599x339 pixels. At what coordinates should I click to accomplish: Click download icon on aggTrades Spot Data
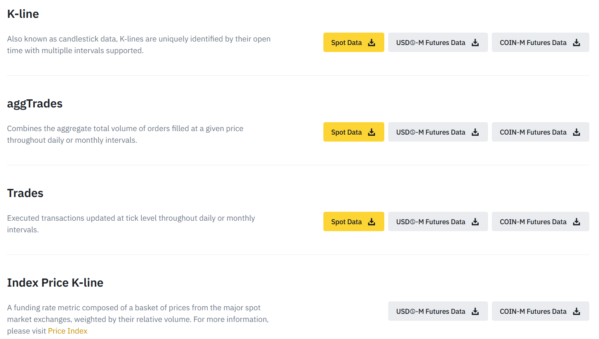372,132
